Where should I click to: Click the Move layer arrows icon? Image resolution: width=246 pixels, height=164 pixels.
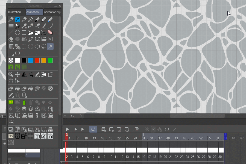coord(17,74)
